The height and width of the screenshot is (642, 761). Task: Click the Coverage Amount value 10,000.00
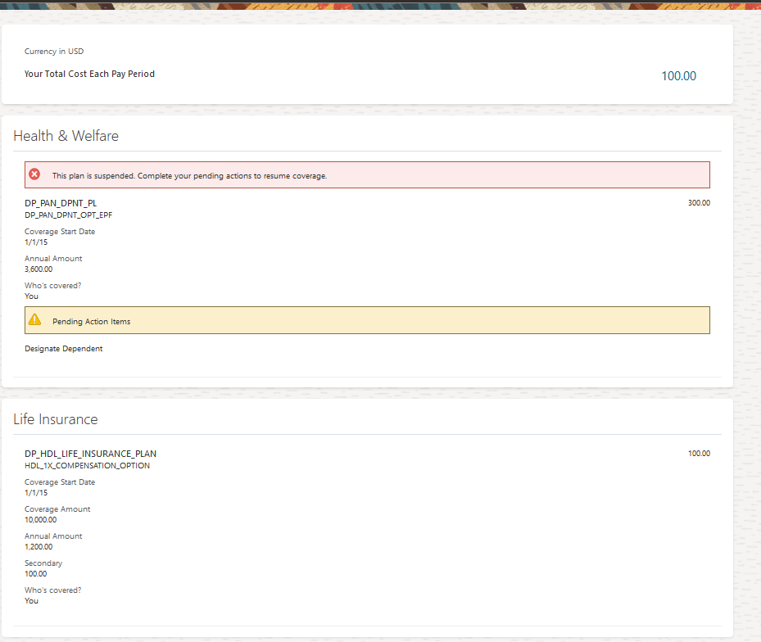[41, 519]
